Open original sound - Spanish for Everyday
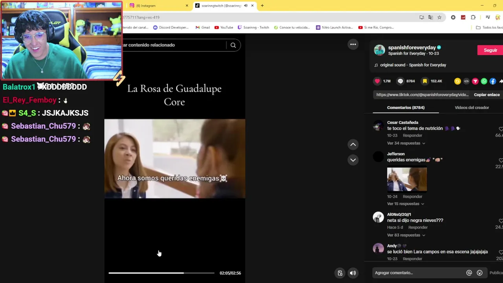The height and width of the screenshot is (283, 503). coord(413,65)
